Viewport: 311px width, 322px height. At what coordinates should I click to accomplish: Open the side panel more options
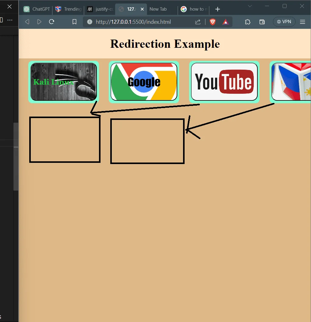coord(10,20)
